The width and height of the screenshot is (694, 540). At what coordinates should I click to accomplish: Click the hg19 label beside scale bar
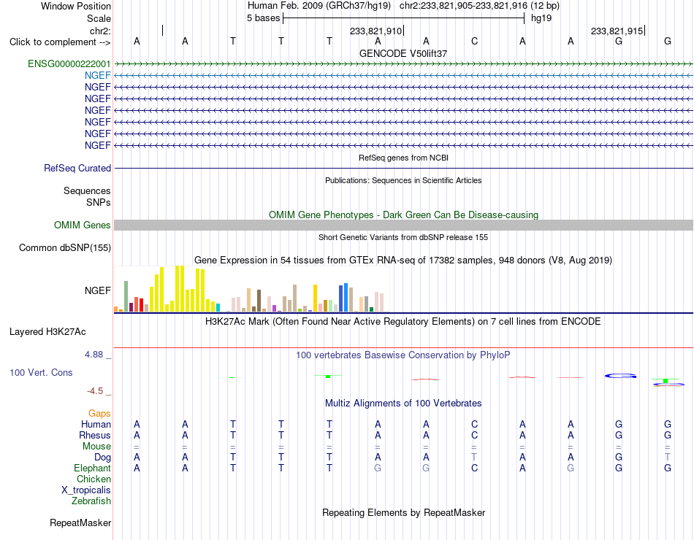(x=541, y=18)
